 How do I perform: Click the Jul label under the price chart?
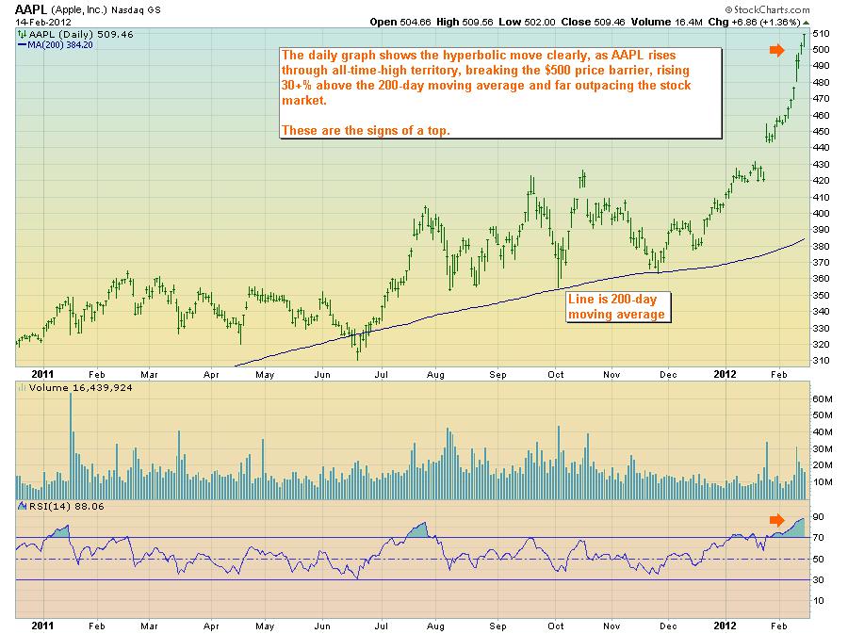pyautogui.click(x=382, y=375)
